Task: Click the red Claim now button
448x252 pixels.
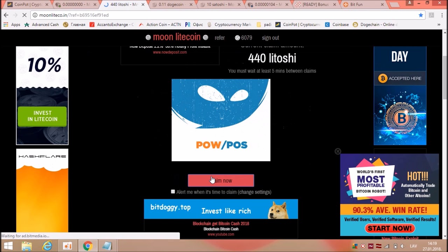Action: 221,181
